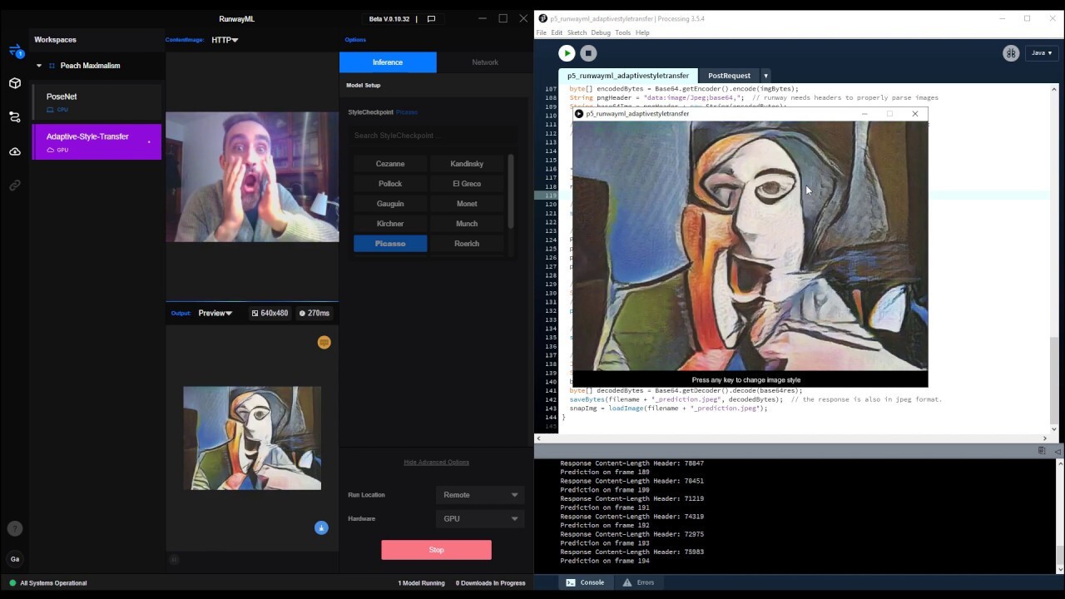Open the tab arrow menu next to PostRequest
The width and height of the screenshot is (1065, 599).
[765, 76]
